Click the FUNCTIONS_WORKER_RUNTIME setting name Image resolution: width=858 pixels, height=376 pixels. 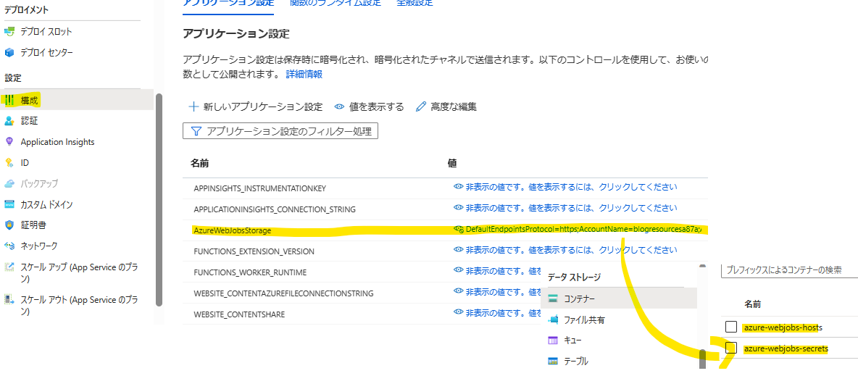(250, 272)
